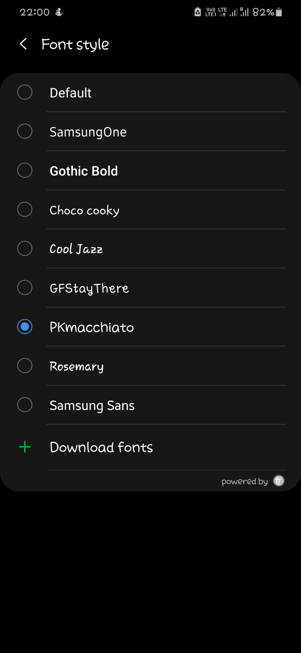Tap the VoLTE LTE1 indicator icon
The width and height of the screenshot is (301, 653).
coord(211,12)
